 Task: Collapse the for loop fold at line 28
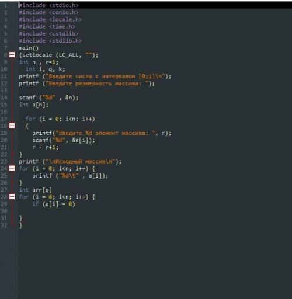tap(12, 197)
